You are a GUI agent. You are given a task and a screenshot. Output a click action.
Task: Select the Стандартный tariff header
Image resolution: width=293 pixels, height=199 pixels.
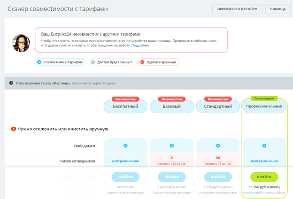pyautogui.click(x=218, y=106)
